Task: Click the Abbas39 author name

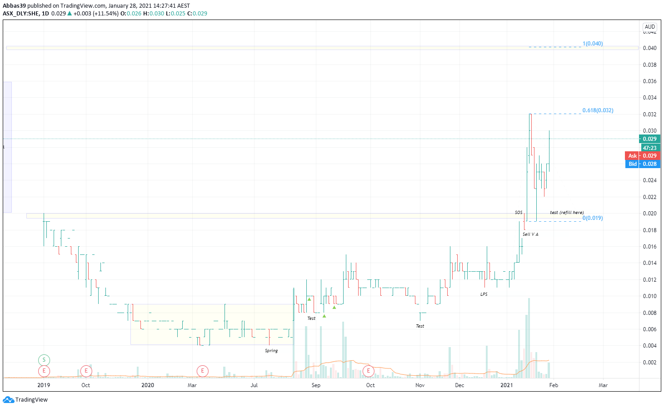Action: point(14,6)
